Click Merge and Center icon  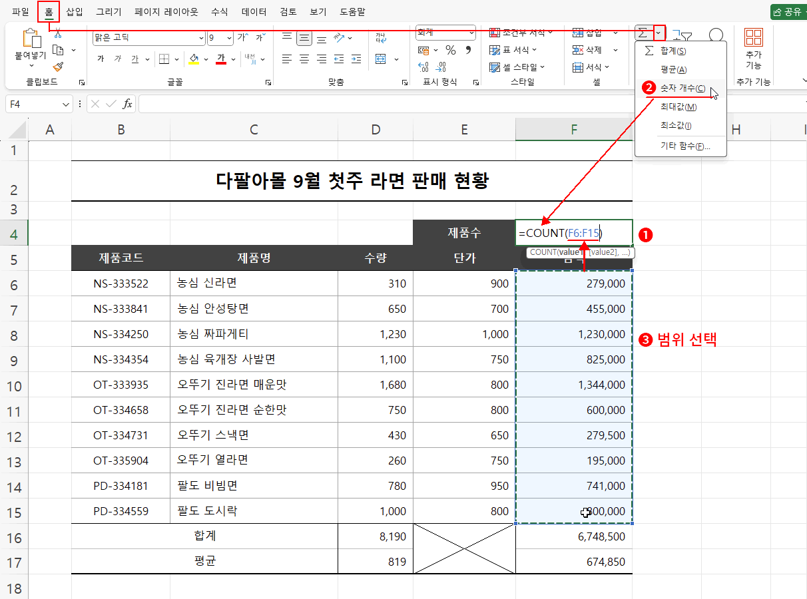pyautogui.click(x=381, y=59)
